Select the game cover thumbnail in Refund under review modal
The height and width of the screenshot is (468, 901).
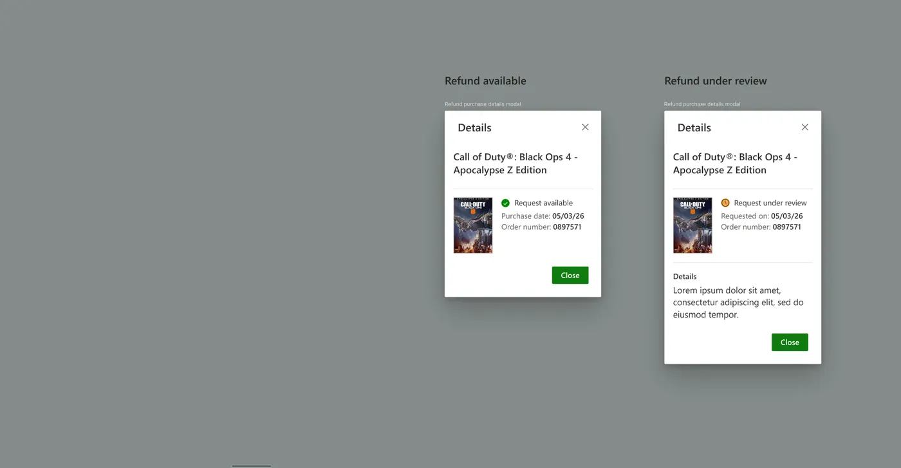[692, 225]
